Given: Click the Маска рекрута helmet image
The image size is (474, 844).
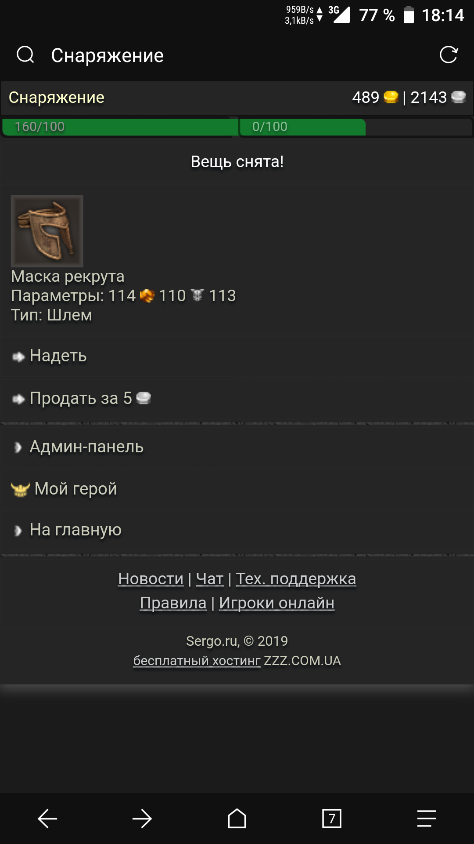Looking at the screenshot, I should pyautogui.click(x=47, y=231).
